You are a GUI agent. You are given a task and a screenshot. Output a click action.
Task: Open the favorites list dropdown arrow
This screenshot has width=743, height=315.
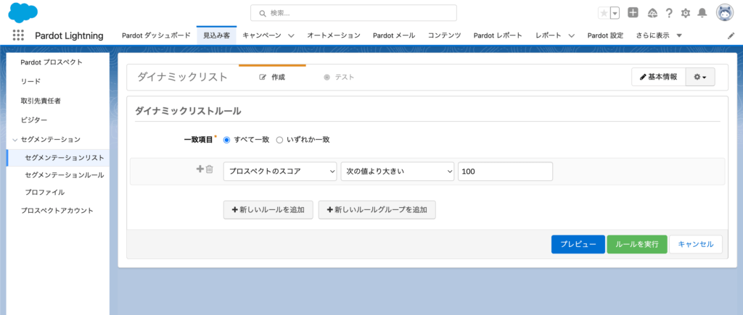point(615,13)
